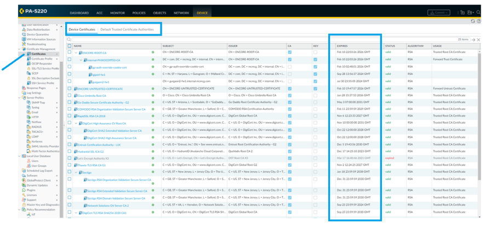Viewport: 491px width, 228px height.
Task: Collapse Certificate Management in sidebar
Action: pyautogui.click(x=20, y=49)
